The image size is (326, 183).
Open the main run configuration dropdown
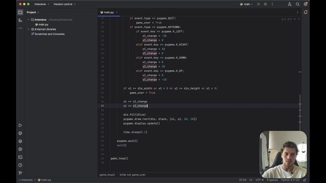246,4
